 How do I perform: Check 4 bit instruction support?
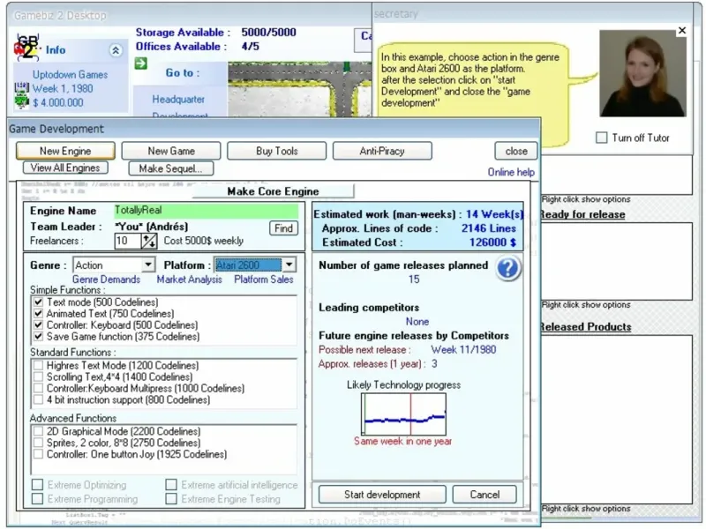(38, 400)
